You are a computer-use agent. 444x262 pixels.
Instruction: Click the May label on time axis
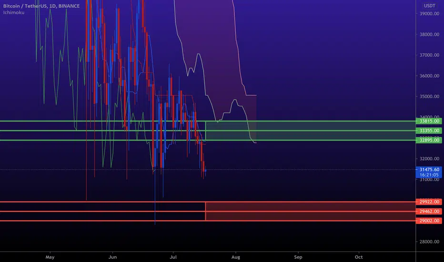click(50, 257)
